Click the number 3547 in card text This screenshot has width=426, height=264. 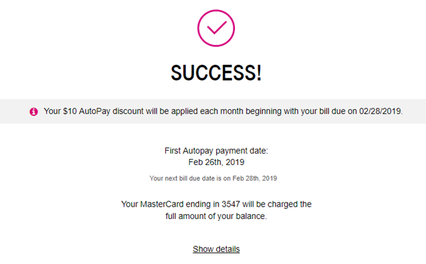click(231, 204)
